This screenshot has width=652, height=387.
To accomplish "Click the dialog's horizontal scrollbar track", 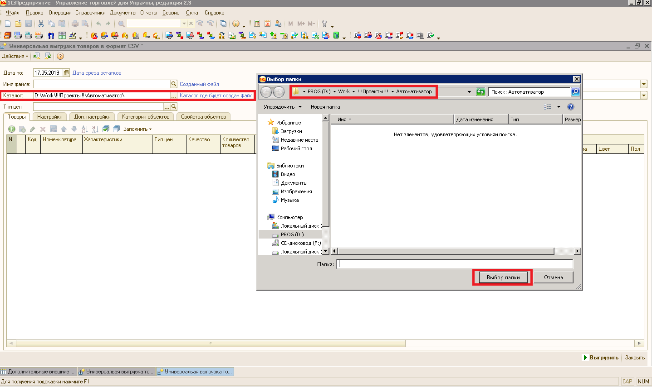I will (564, 251).
